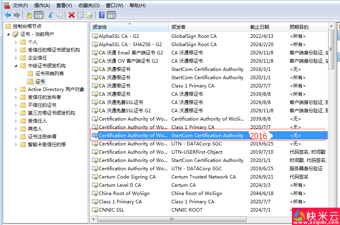Viewport: 340px width, 225px height.
Task: Toggle the Show/Hide console tree icon
Action: pos(39,15)
